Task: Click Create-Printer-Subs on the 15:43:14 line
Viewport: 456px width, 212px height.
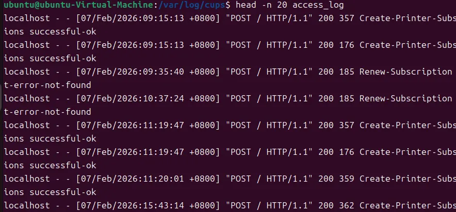Action: point(408,205)
